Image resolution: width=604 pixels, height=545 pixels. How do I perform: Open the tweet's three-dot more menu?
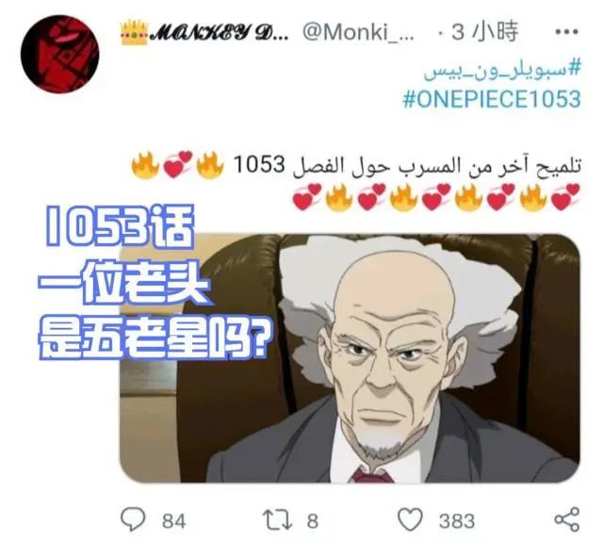(566, 32)
